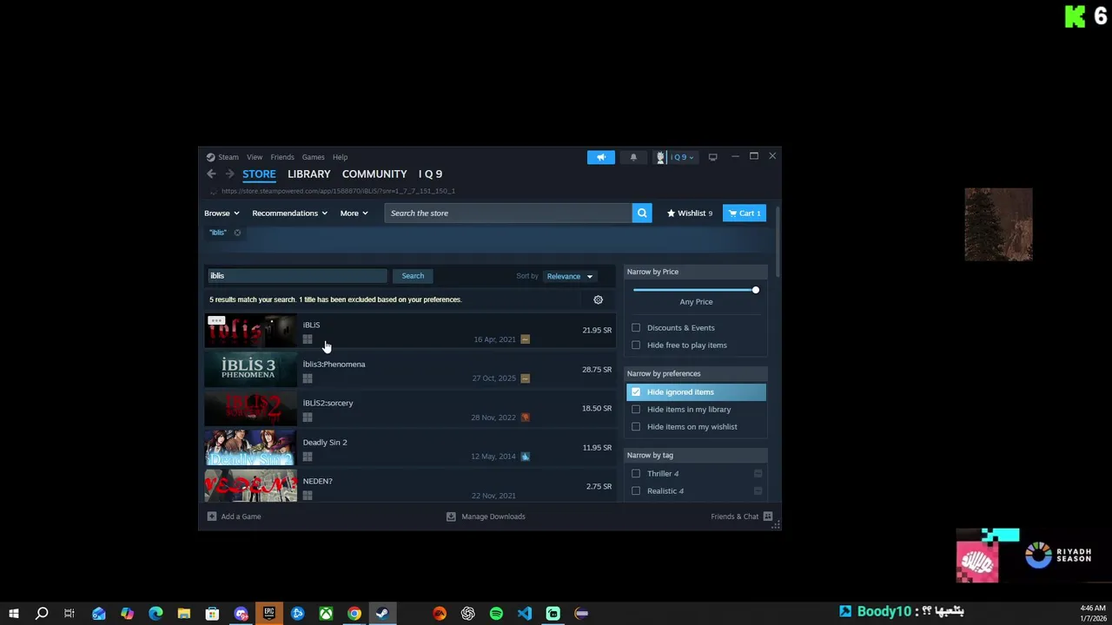The height and width of the screenshot is (625, 1112).
Task: Click the Steam window vertical scrollbar
Action: pos(778,243)
